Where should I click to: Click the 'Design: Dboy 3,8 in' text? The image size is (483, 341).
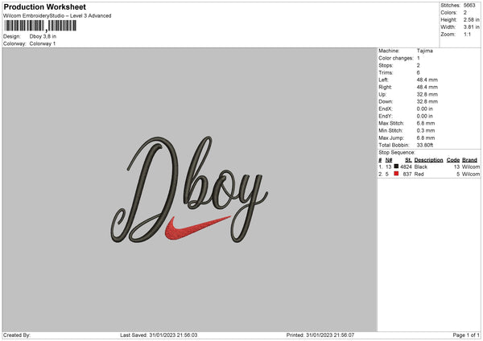click(x=30, y=36)
